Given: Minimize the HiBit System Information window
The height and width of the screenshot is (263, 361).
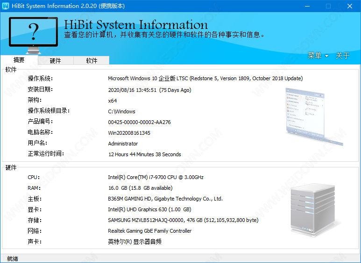Looking at the screenshot, I should point(307,6).
